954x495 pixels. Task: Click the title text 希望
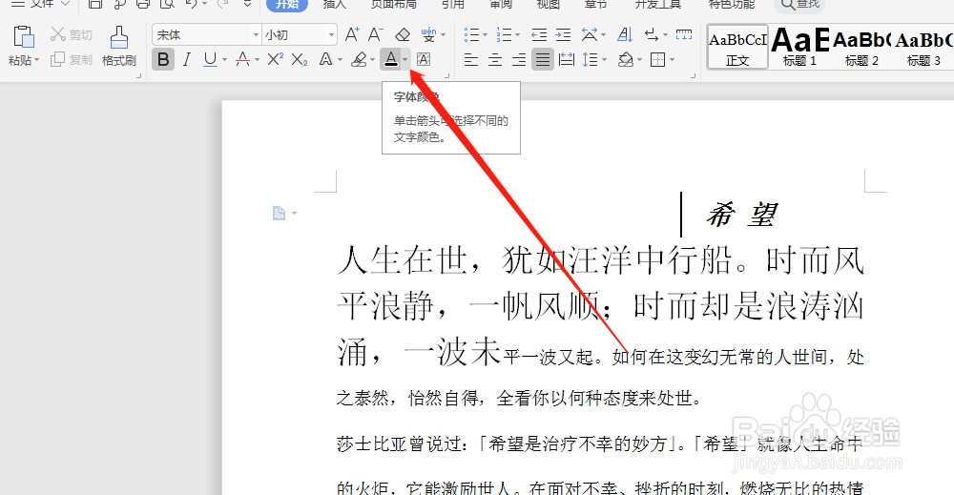741,215
